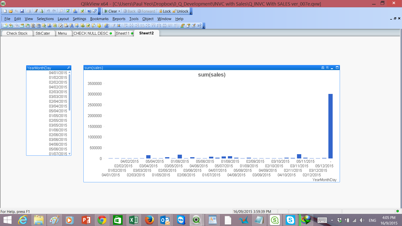Image resolution: width=402 pixels, height=226 pixels.
Task: Open Skype from the Windows taskbar
Action: 290,220
